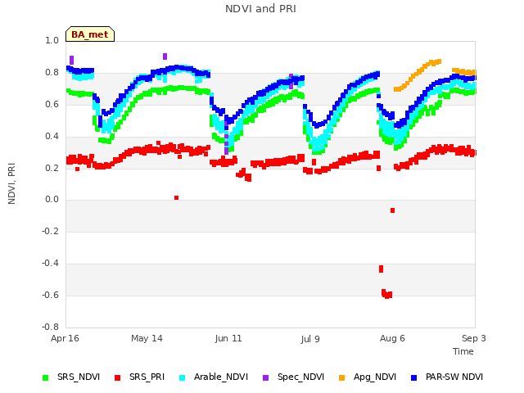Click purple Spec_NDVI point near Apr 16
Viewport: 524px width, 393px height.
pyautogui.click(x=71, y=60)
